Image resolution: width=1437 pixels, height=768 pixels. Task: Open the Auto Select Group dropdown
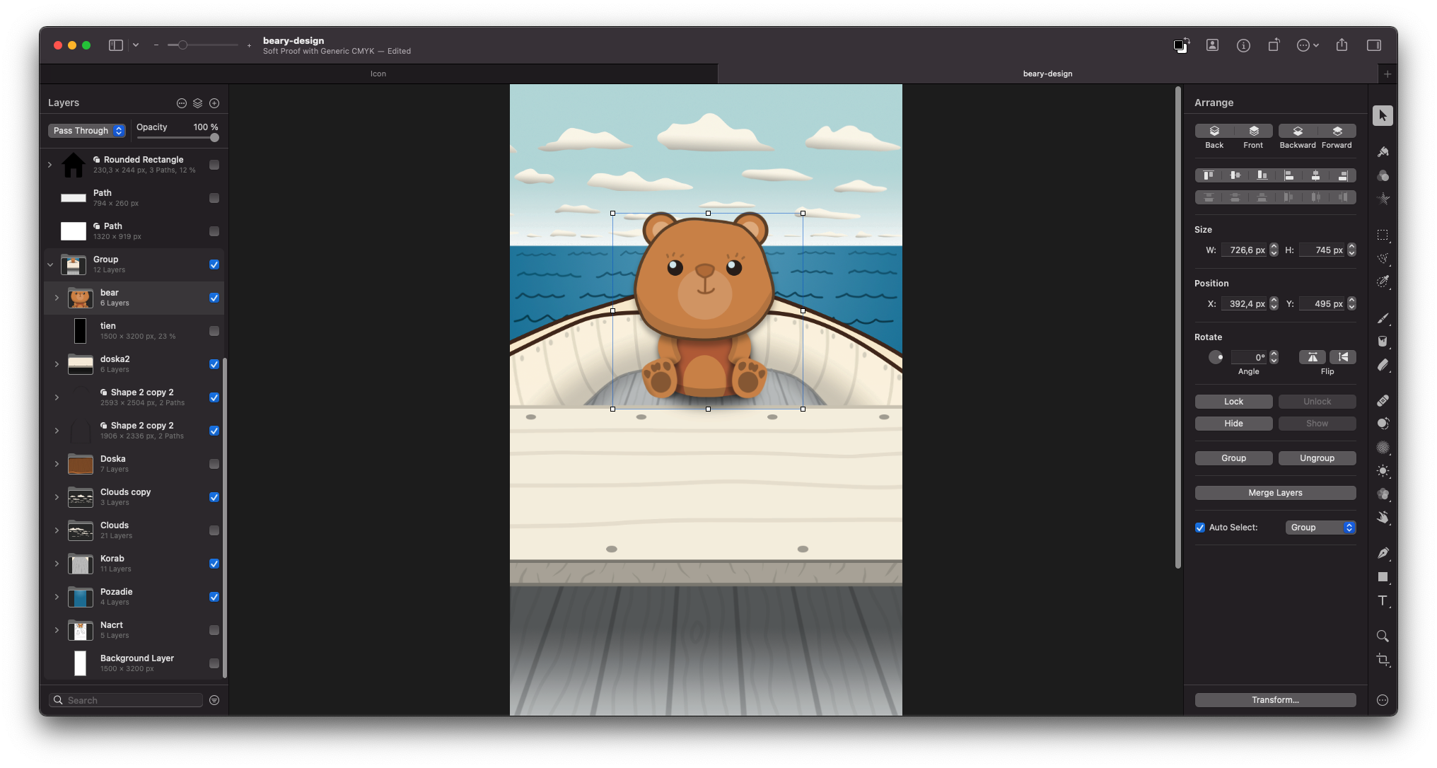(1320, 528)
